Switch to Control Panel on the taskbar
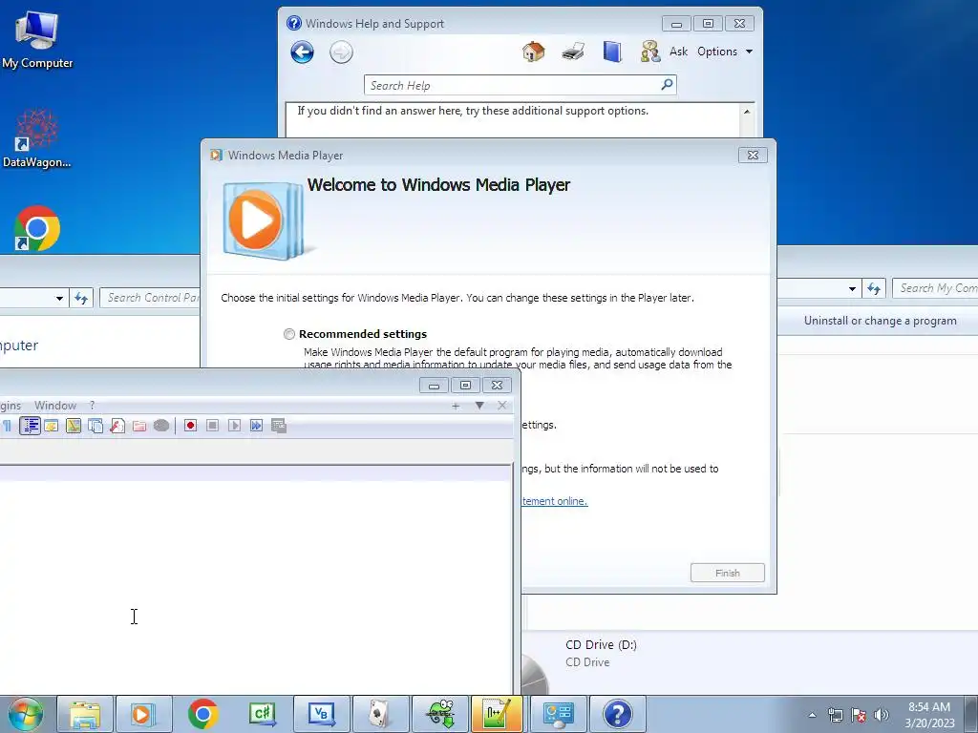The image size is (978, 733). click(x=558, y=714)
